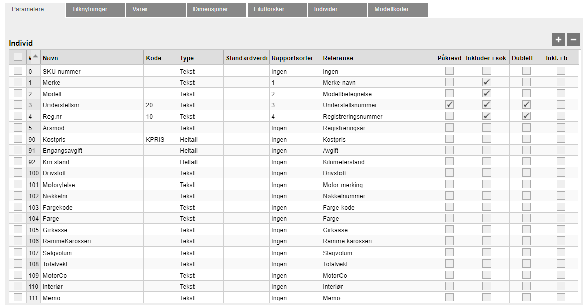The image size is (583, 305).
Task: Select the Understellsnr name cell
Action: coord(92,105)
